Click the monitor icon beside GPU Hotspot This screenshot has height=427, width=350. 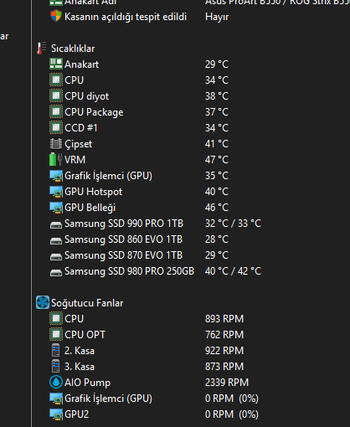pos(56,192)
